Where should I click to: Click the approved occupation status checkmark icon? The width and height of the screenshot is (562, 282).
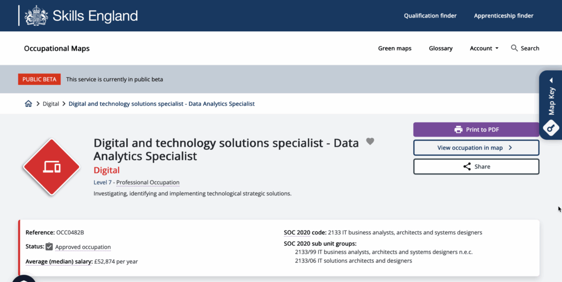49,247
